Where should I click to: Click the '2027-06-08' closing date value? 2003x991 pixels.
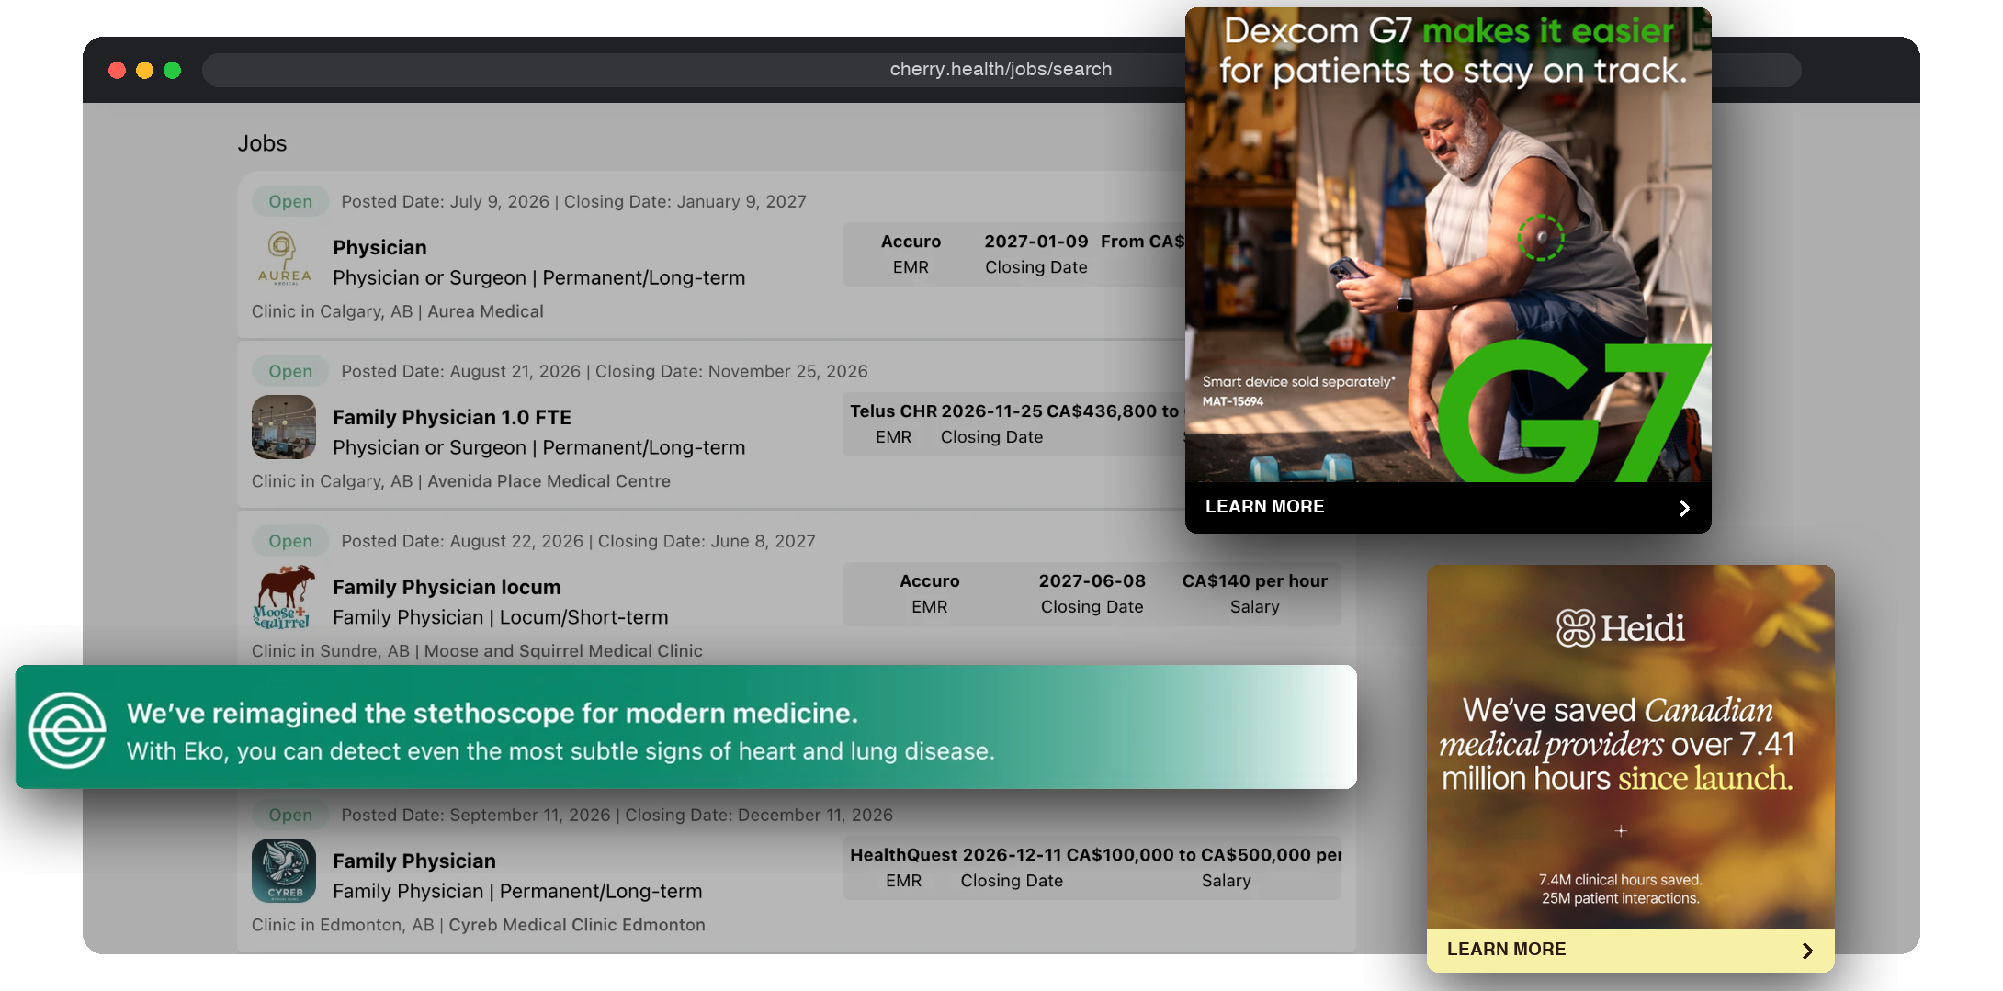(1092, 580)
